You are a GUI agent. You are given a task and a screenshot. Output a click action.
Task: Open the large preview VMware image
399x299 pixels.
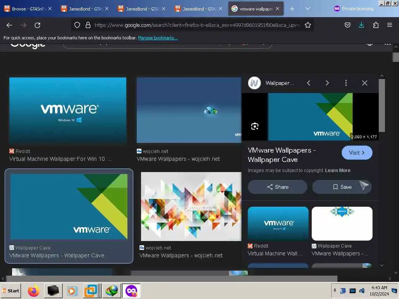(x=310, y=117)
